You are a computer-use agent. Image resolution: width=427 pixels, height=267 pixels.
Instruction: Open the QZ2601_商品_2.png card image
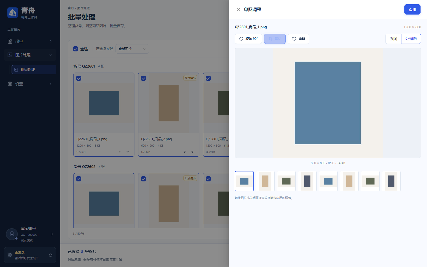pos(169,103)
